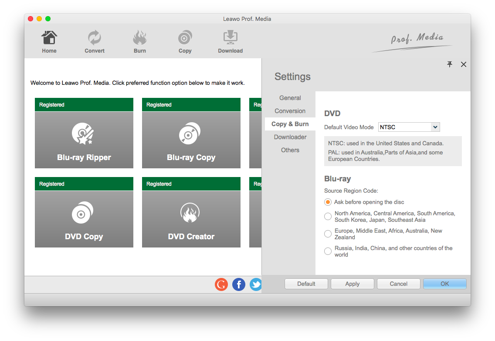This screenshot has width=495, height=341.
Task: Click the Home toolbar icon
Action: (x=49, y=38)
